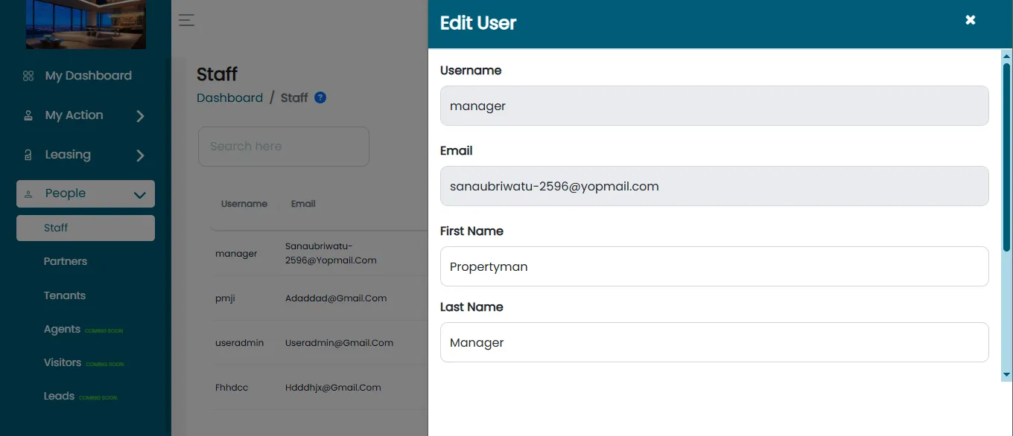Select Leads in the sidebar
1013x436 pixels.
59,396
